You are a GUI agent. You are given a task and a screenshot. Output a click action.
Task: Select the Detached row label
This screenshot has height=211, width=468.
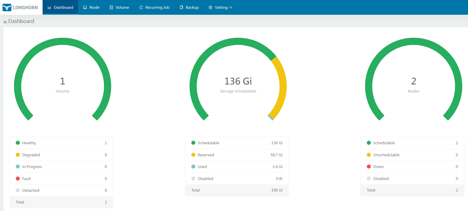[x=31, y=190]
